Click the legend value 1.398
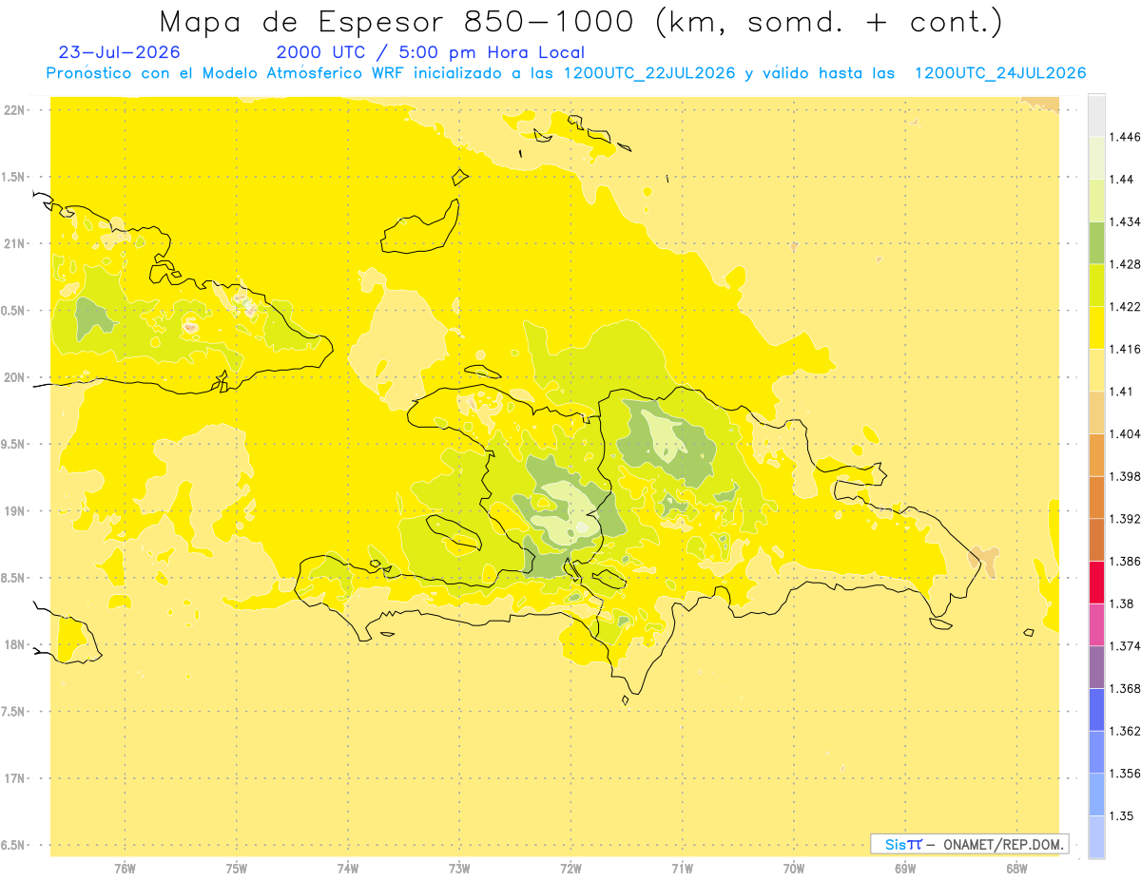The height and width of the screenshot is (881, 1141). pyautogui.click(x=1125, y=476)
